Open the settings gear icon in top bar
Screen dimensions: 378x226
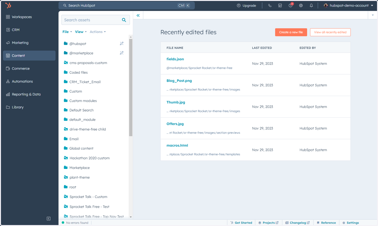click(301, 6)
